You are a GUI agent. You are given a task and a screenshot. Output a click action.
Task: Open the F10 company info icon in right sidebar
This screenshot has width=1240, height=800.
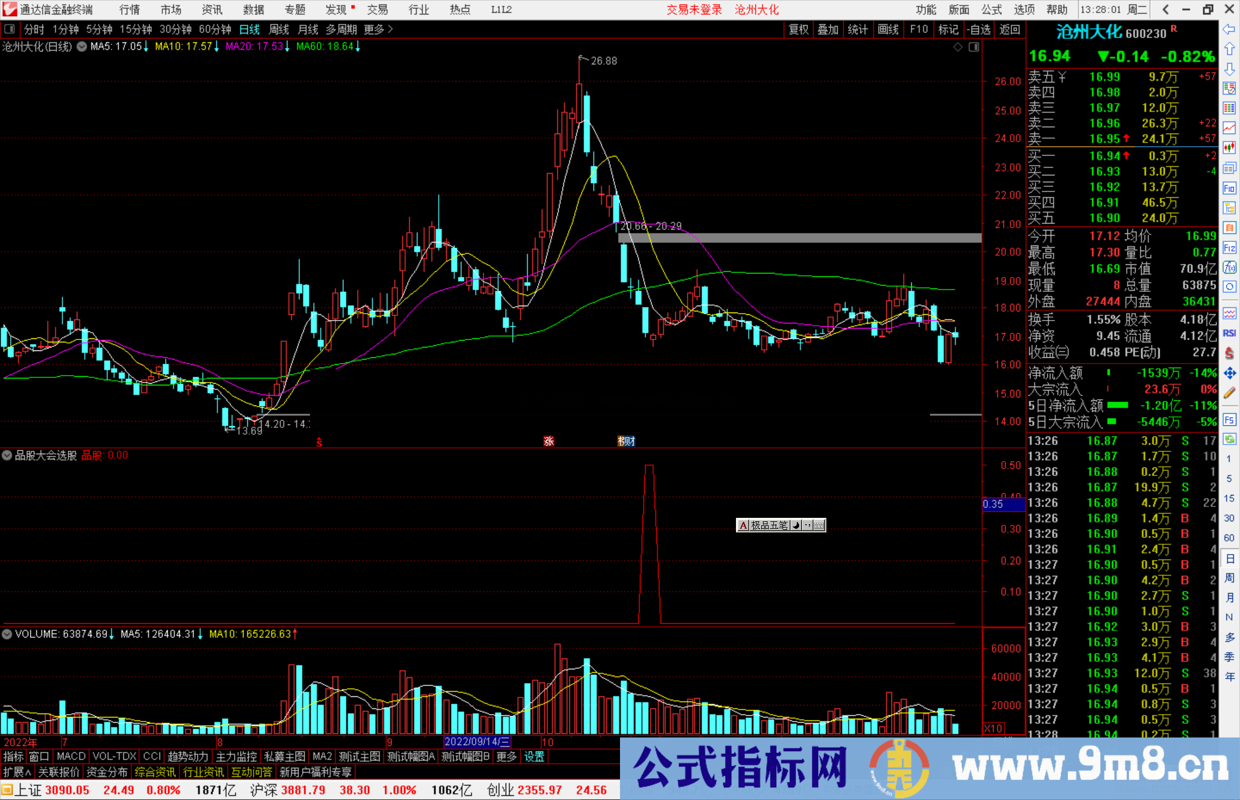[x=1229, y=188]
